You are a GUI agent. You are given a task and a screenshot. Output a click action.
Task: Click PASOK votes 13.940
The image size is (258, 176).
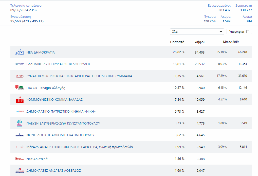(200, 88)
